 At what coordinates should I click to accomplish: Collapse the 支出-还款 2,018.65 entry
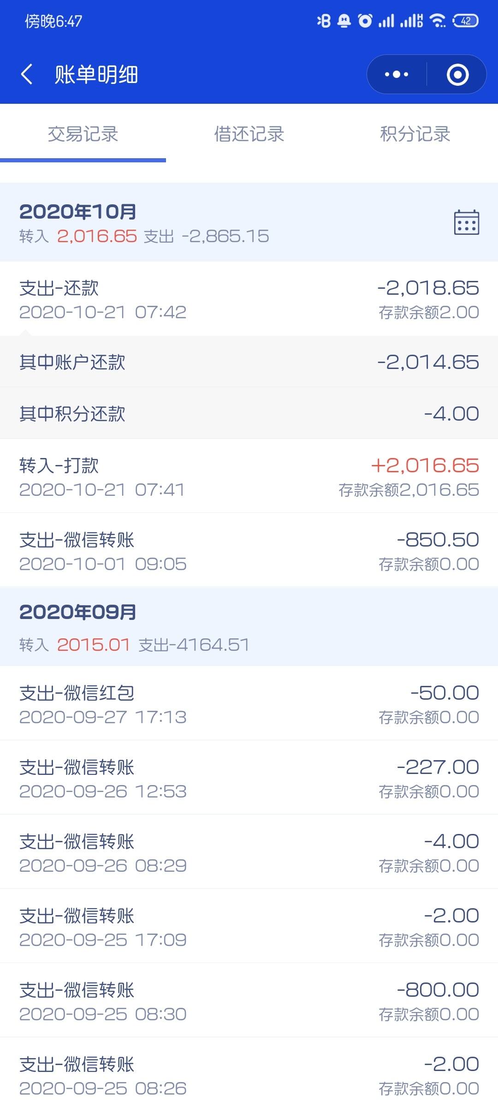click(249, 299)
